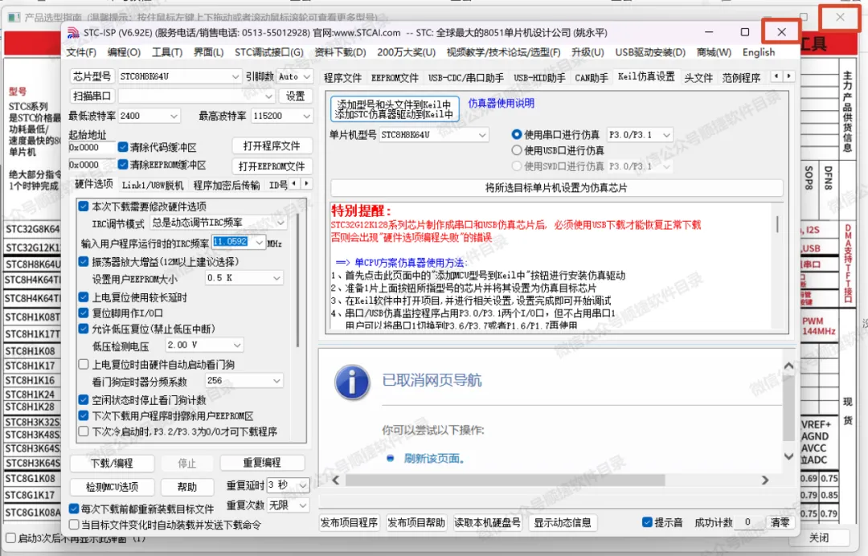Click left tab-scroll arrow beside ID号 tab
This screenshot has height=556, width=868.
[x=294, y=184]
